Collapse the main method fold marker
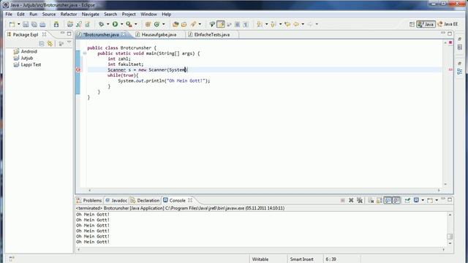Screen dimensions: 468x263 pos(85,53)
